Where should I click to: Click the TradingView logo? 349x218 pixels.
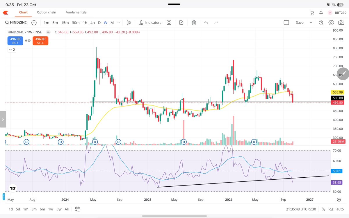pos(13,188)
